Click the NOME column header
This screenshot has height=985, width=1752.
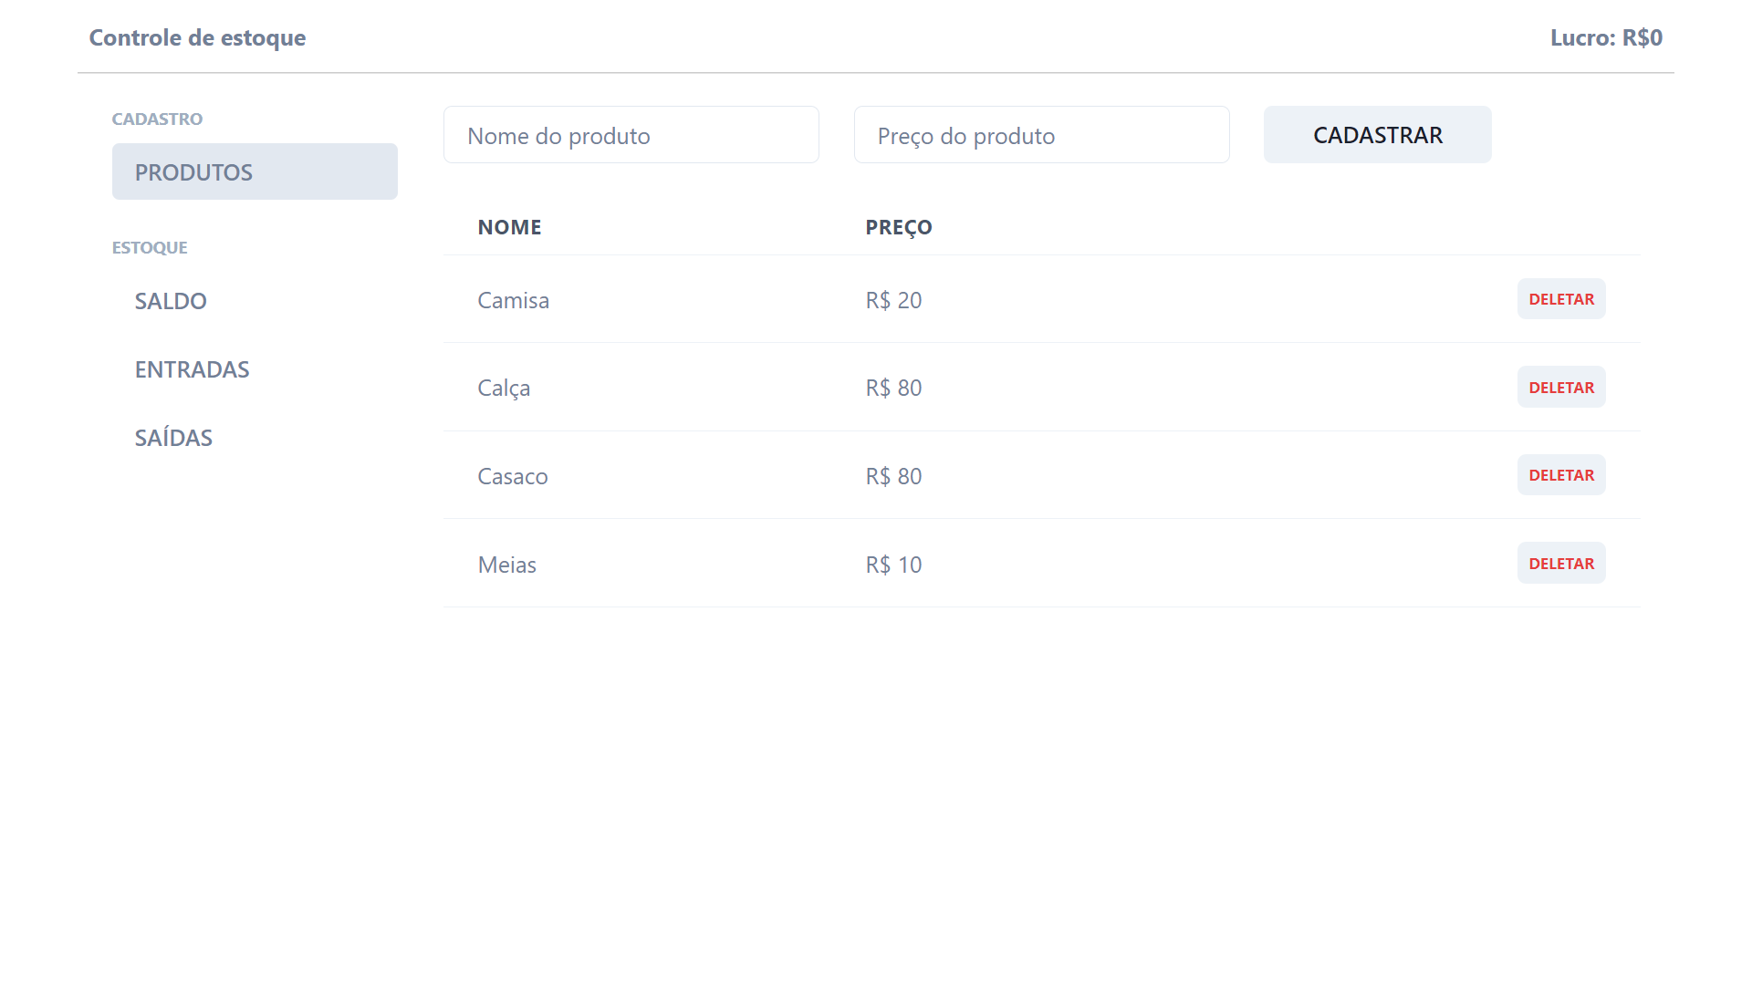coord(509,227)
